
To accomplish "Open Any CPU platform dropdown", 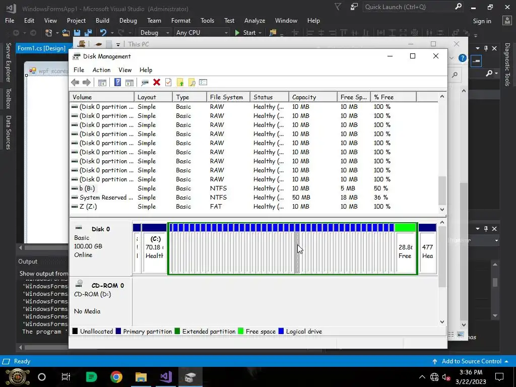I will coord(202,33).
